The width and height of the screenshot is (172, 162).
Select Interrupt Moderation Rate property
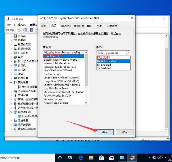[64, 67]
